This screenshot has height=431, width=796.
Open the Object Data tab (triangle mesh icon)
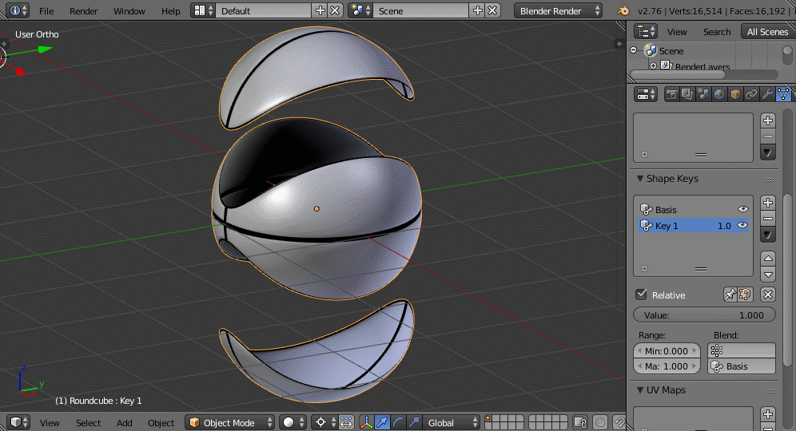coord(783,94)
